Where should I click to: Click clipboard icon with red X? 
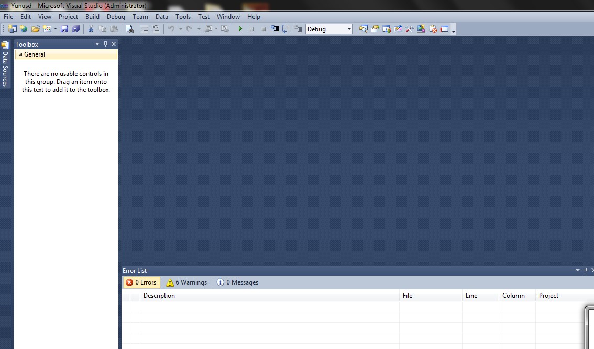click(x=433, y=29)
